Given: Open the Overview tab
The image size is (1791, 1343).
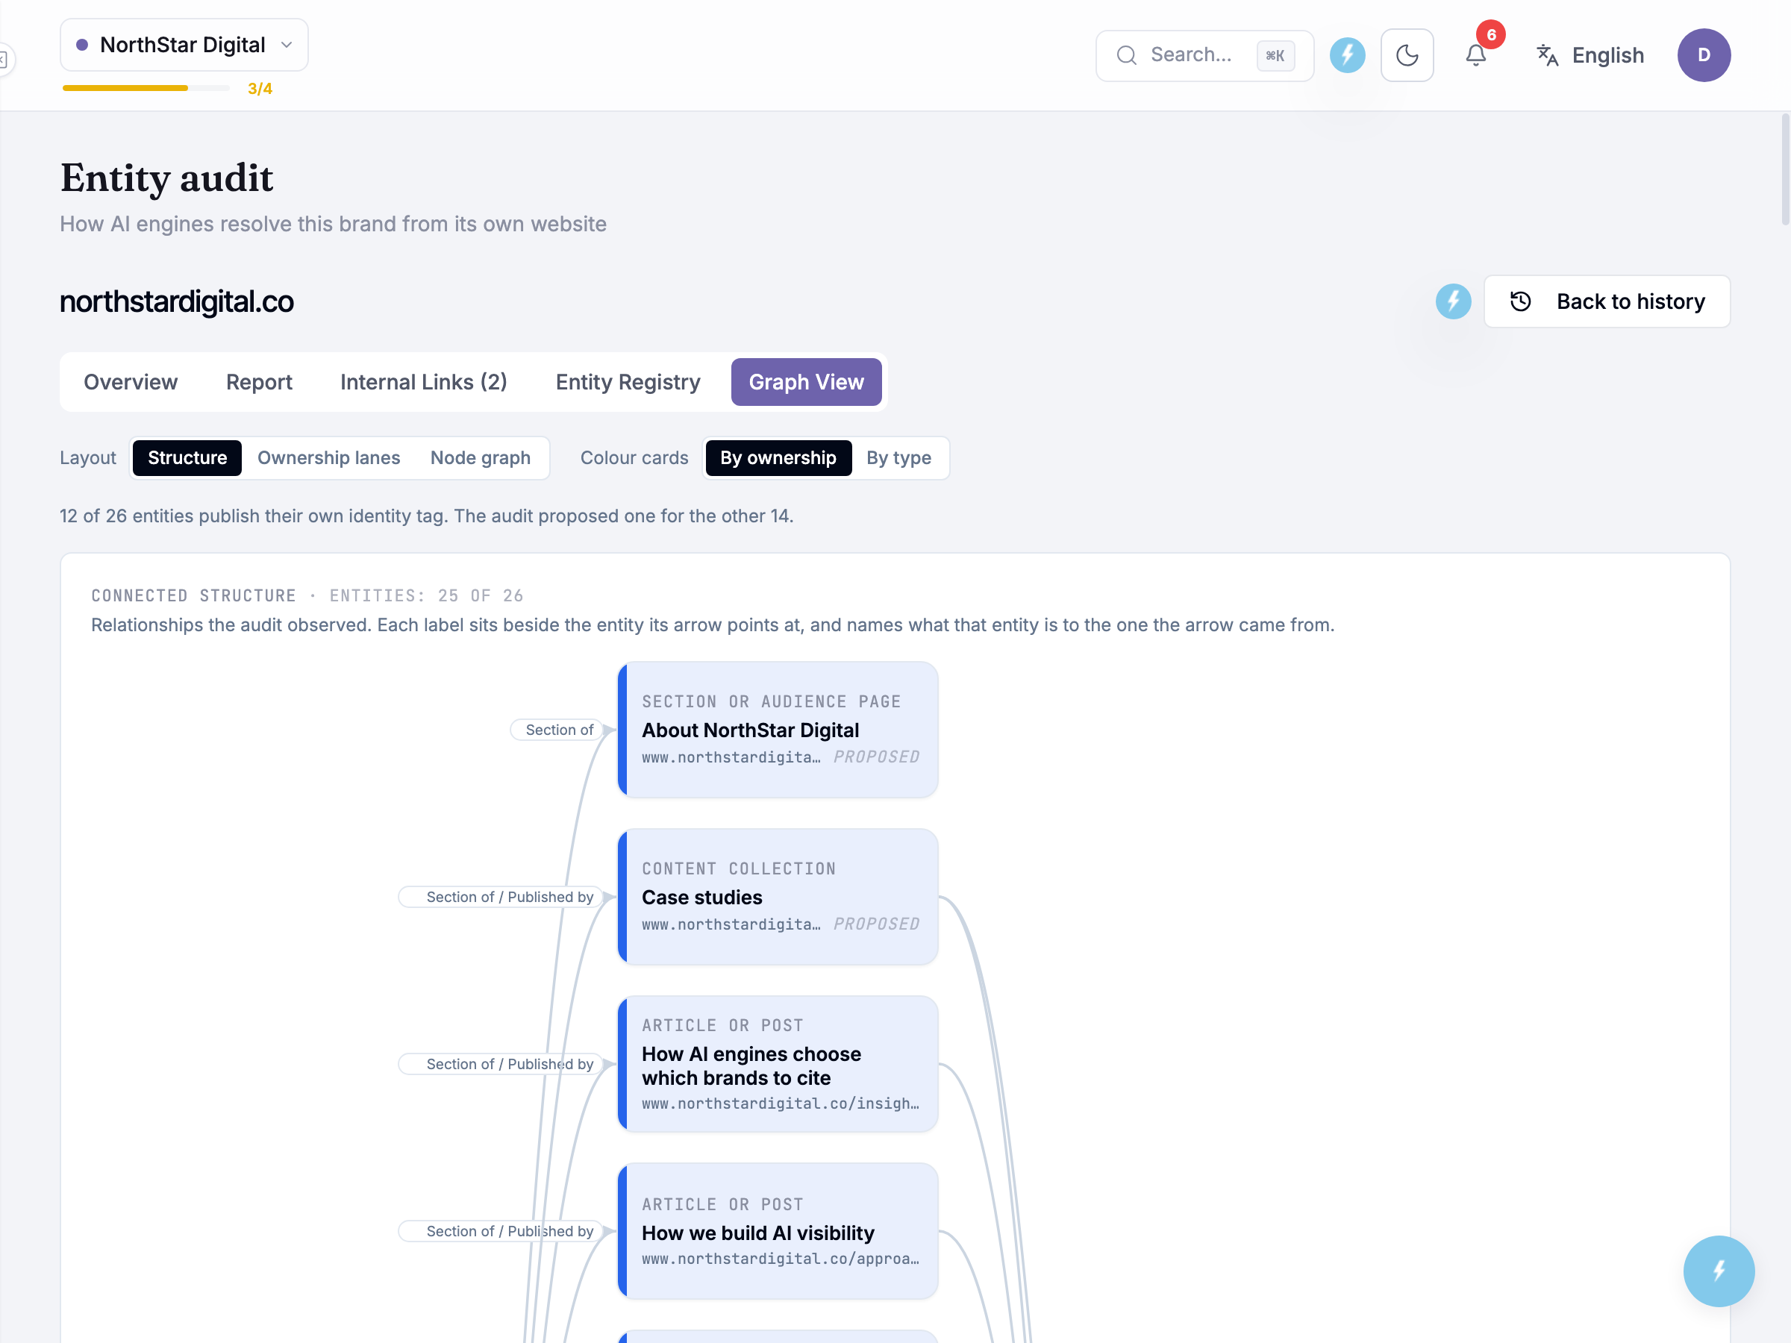Looking at the screenshot, I should click(131, 382).
